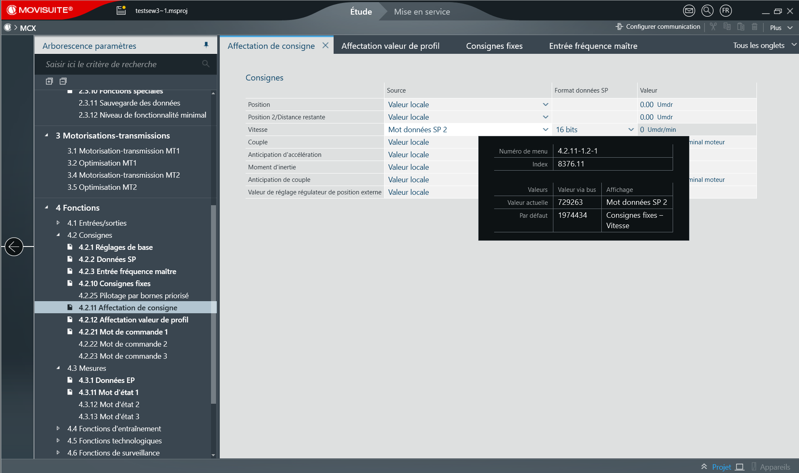Screen dimensions: 799x473
Task: Pin the Arborescence paramètres panel
Action: click(x=206, y=45)
